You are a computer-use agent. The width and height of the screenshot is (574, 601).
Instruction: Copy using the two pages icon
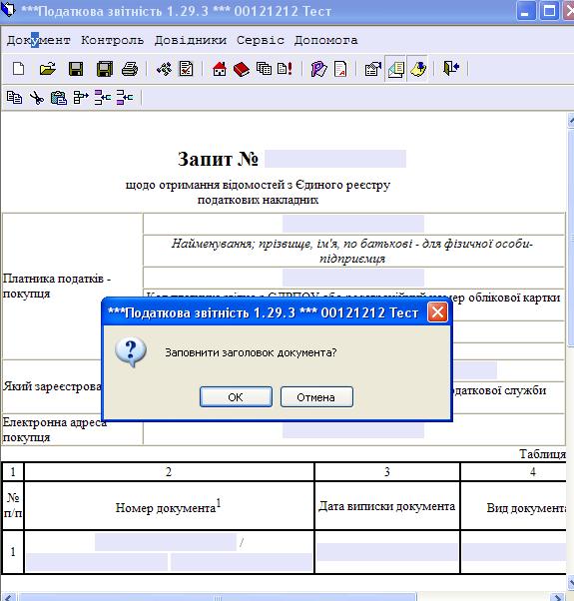click(x=15, y=98)
